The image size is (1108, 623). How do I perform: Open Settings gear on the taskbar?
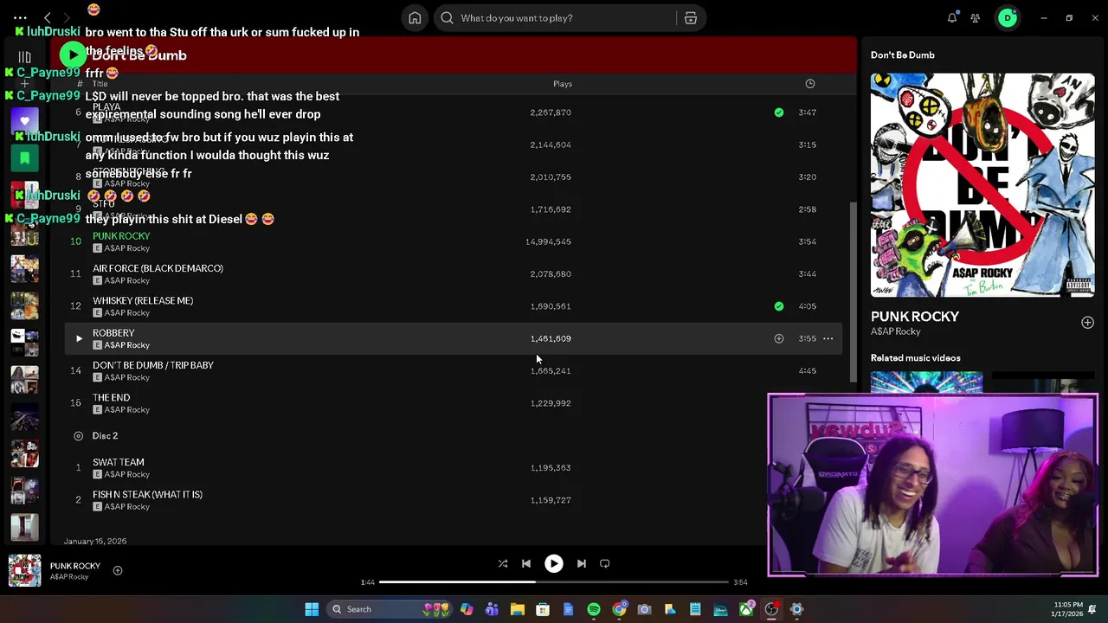pos(796,609)
